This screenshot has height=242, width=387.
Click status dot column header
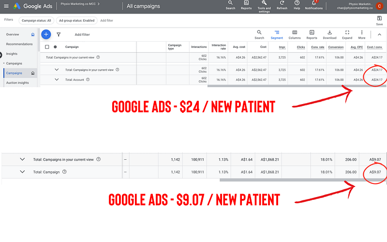point(55,47)
